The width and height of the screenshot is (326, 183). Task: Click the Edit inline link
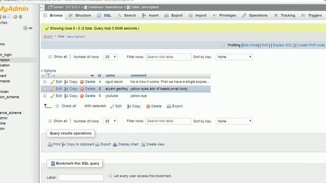click(x=250, y=45)
